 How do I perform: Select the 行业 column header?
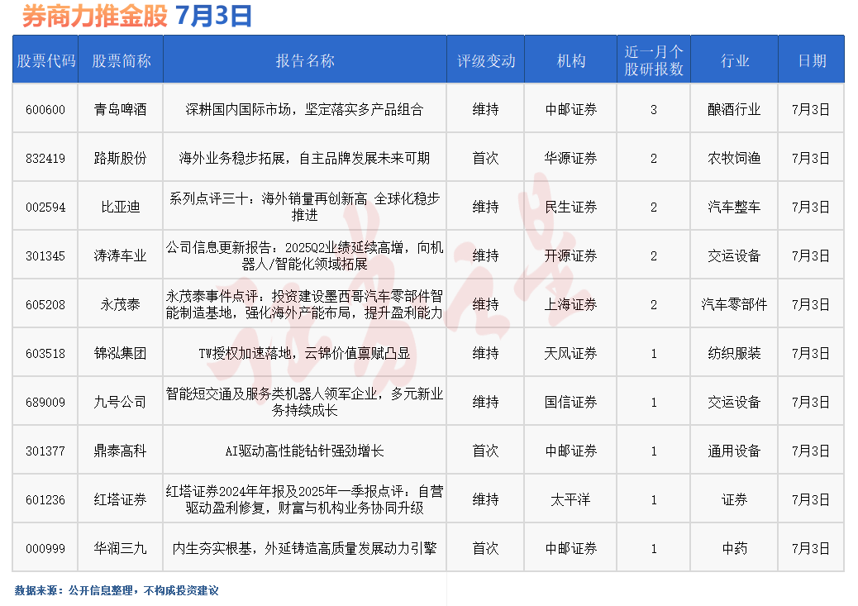(x=734, y=60)
